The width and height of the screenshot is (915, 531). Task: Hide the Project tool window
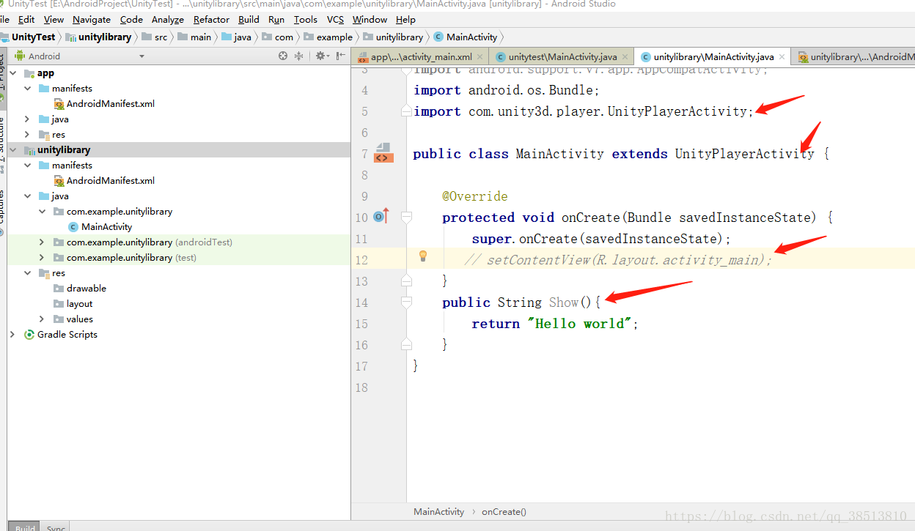coord(340,56)
